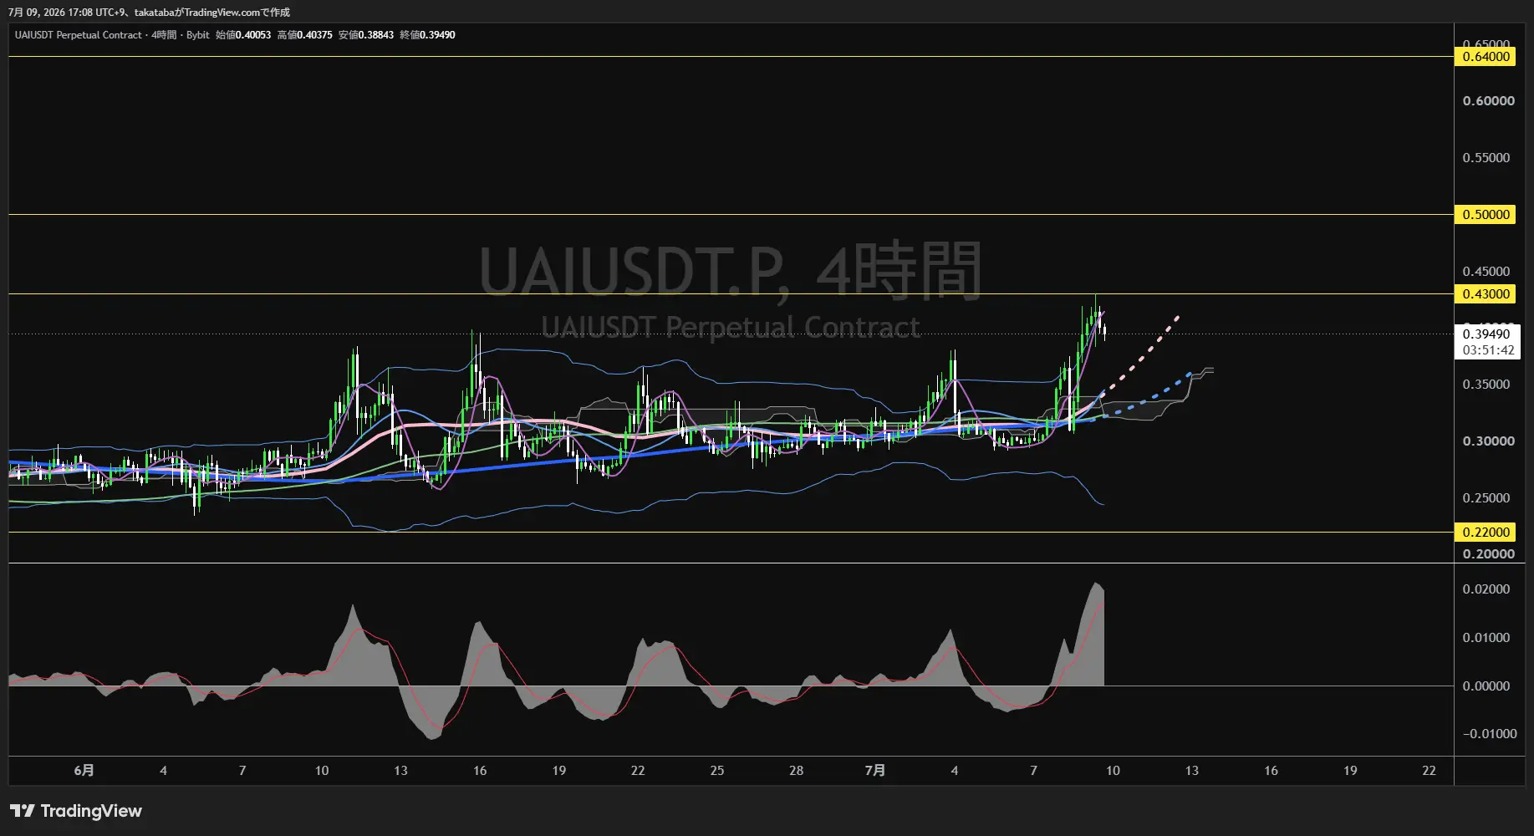Click the Bybit exchange label in legend
Screen dimensions: 1534x836
click(x=198, y=35)
